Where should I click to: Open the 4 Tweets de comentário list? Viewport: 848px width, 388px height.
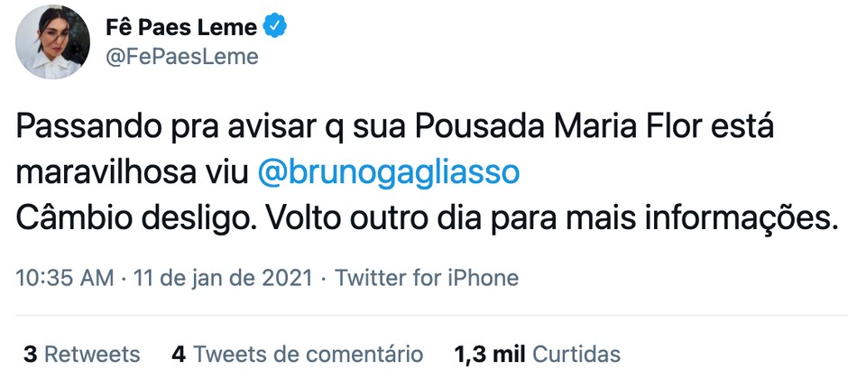(297, 355)
